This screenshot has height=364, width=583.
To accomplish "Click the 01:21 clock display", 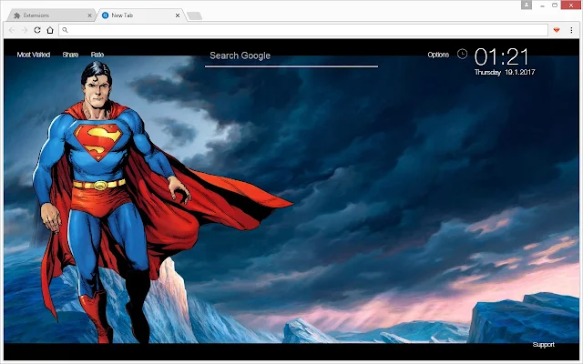I will click(x=501, y=57).
